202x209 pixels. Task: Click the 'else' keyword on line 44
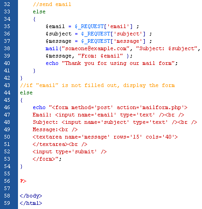(x=26, y=93)
